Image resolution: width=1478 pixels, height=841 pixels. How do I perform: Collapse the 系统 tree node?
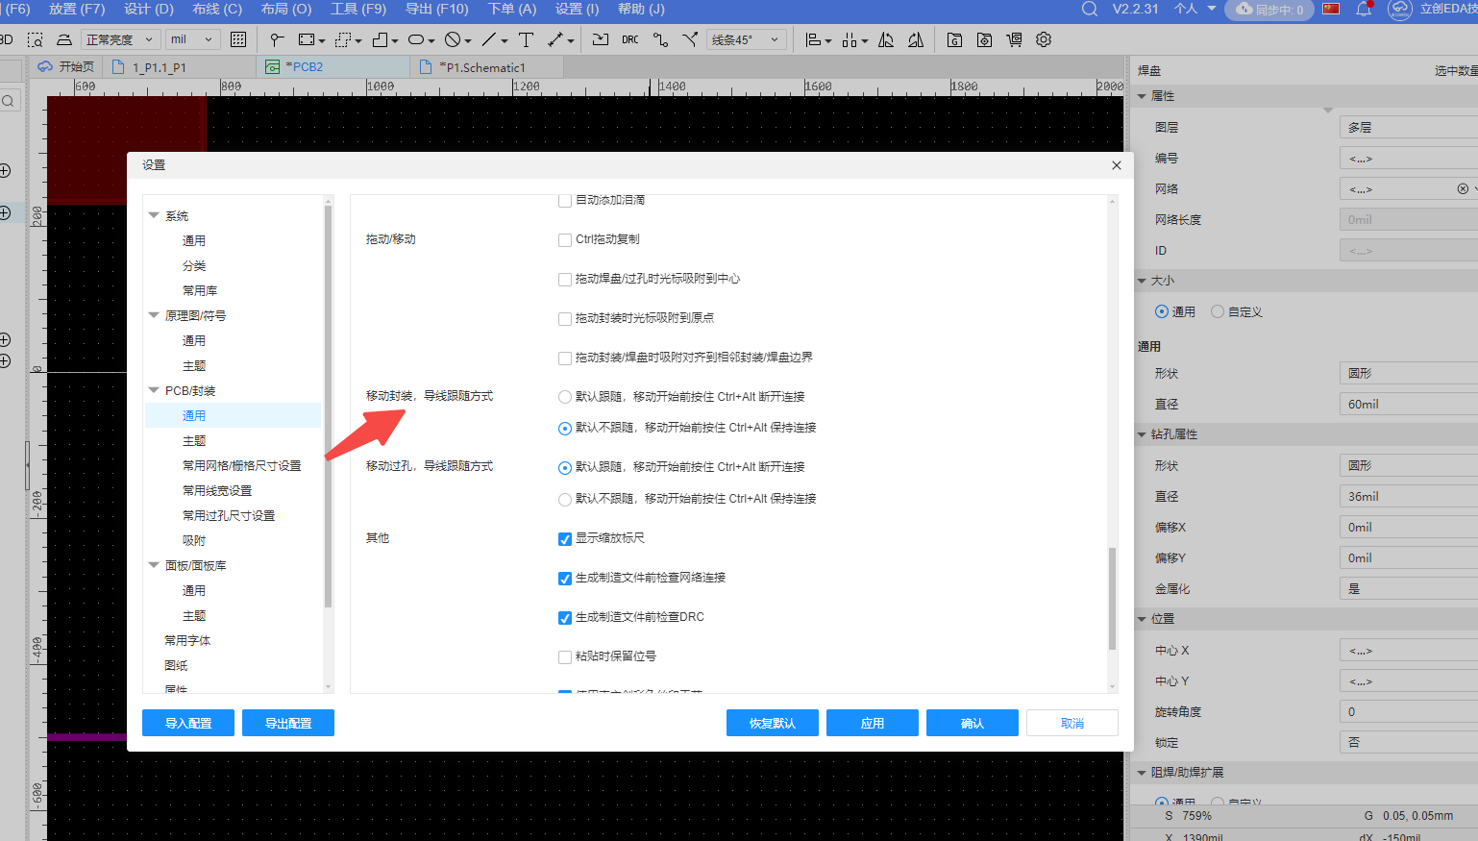pyautogui.click(x=154, y=216)
